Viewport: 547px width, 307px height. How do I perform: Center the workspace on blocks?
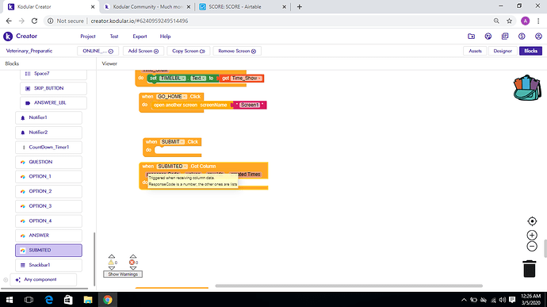532,221
